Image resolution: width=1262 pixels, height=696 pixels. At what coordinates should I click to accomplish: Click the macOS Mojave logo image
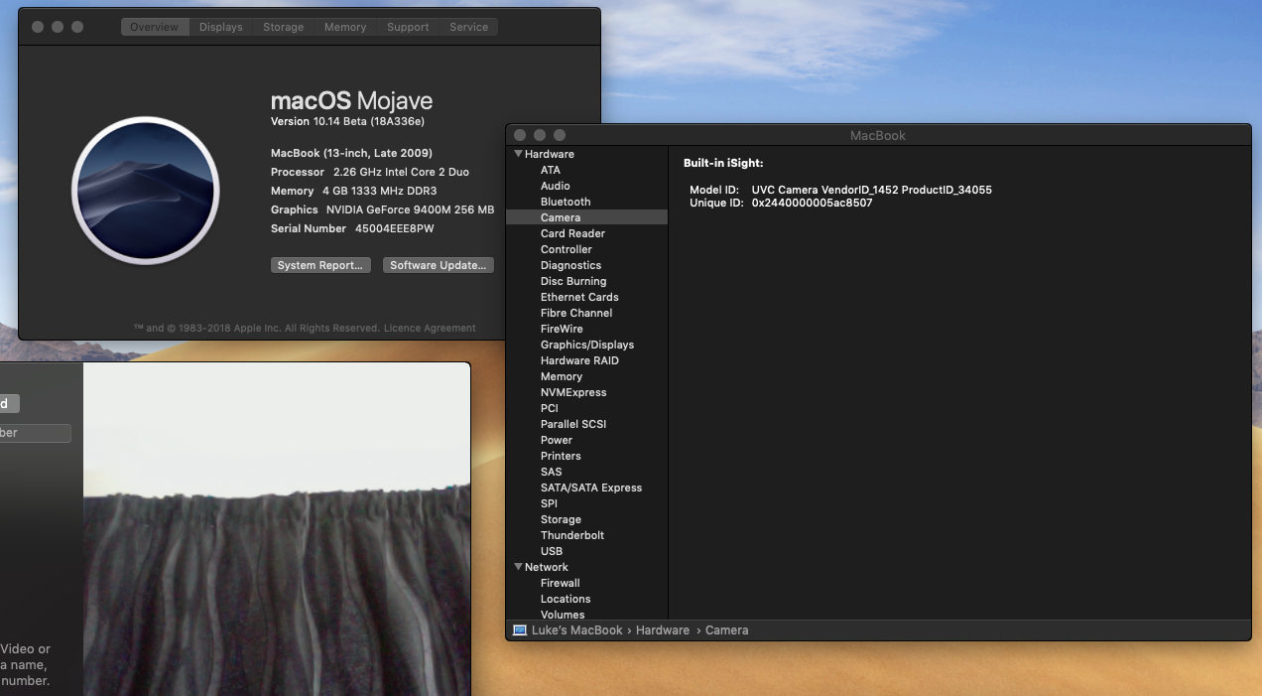[146, 191]
